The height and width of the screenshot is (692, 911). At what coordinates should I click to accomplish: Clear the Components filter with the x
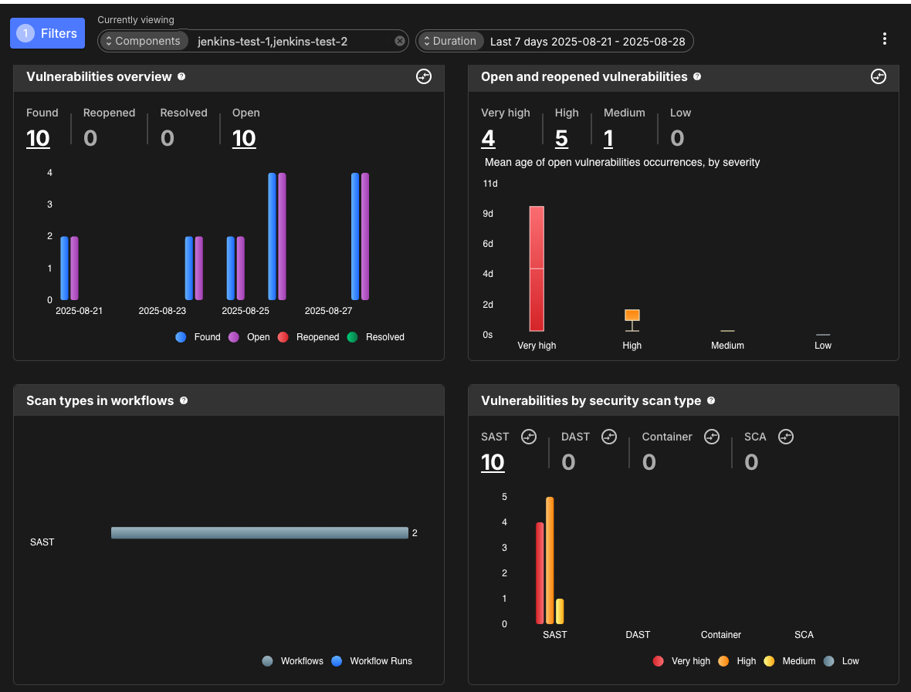click(x=399, y=41)
